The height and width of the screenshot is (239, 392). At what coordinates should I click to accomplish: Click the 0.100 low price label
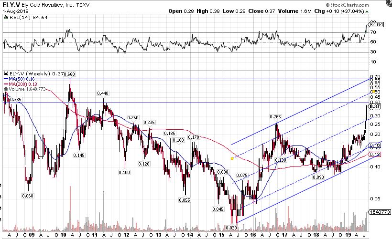[124, 172]
